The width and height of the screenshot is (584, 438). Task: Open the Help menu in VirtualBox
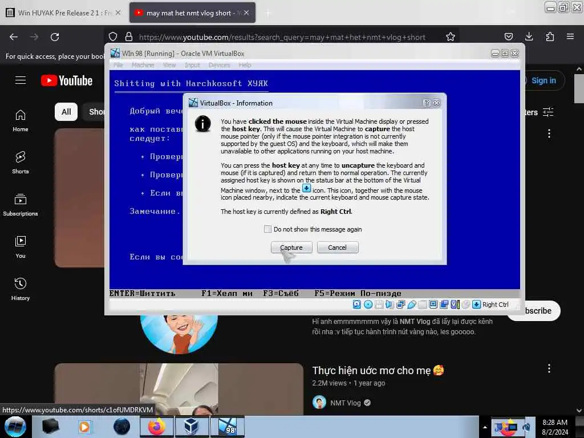245,65
